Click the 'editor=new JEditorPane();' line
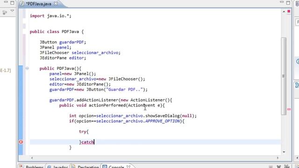This screenshot has height=168, width=299. pos(80,84)
